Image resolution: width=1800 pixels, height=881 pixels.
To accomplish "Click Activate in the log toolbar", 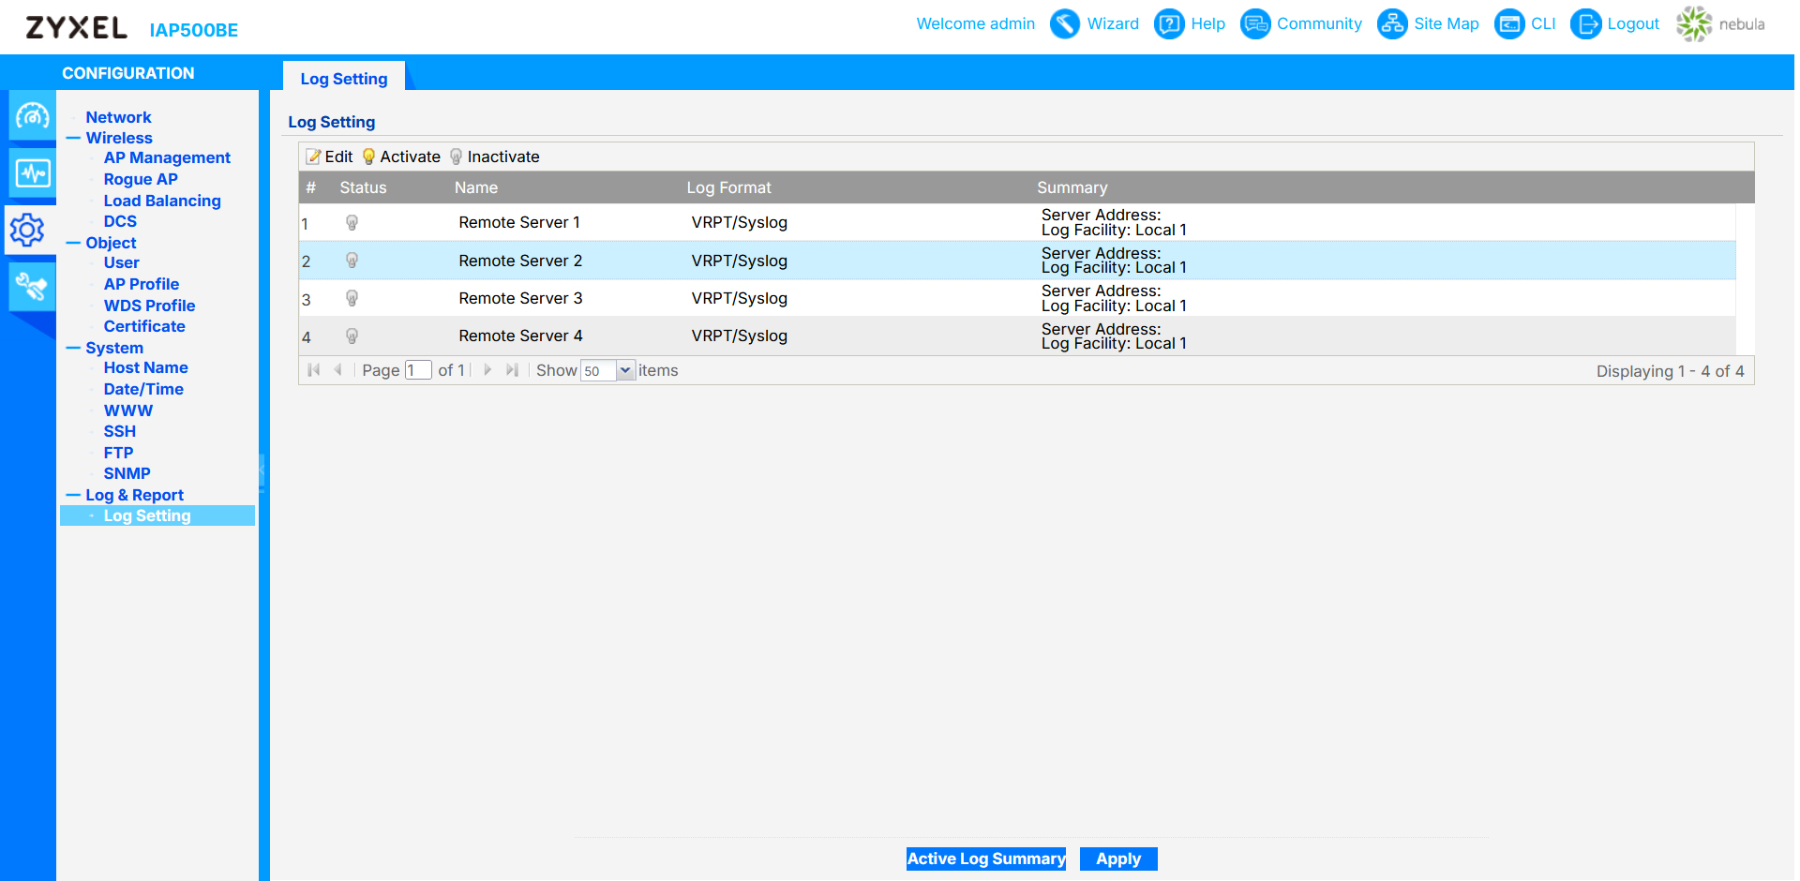I will pyautogui.click(x=401, y=157).
